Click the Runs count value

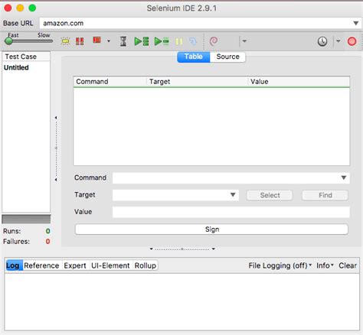coord(47,231)
